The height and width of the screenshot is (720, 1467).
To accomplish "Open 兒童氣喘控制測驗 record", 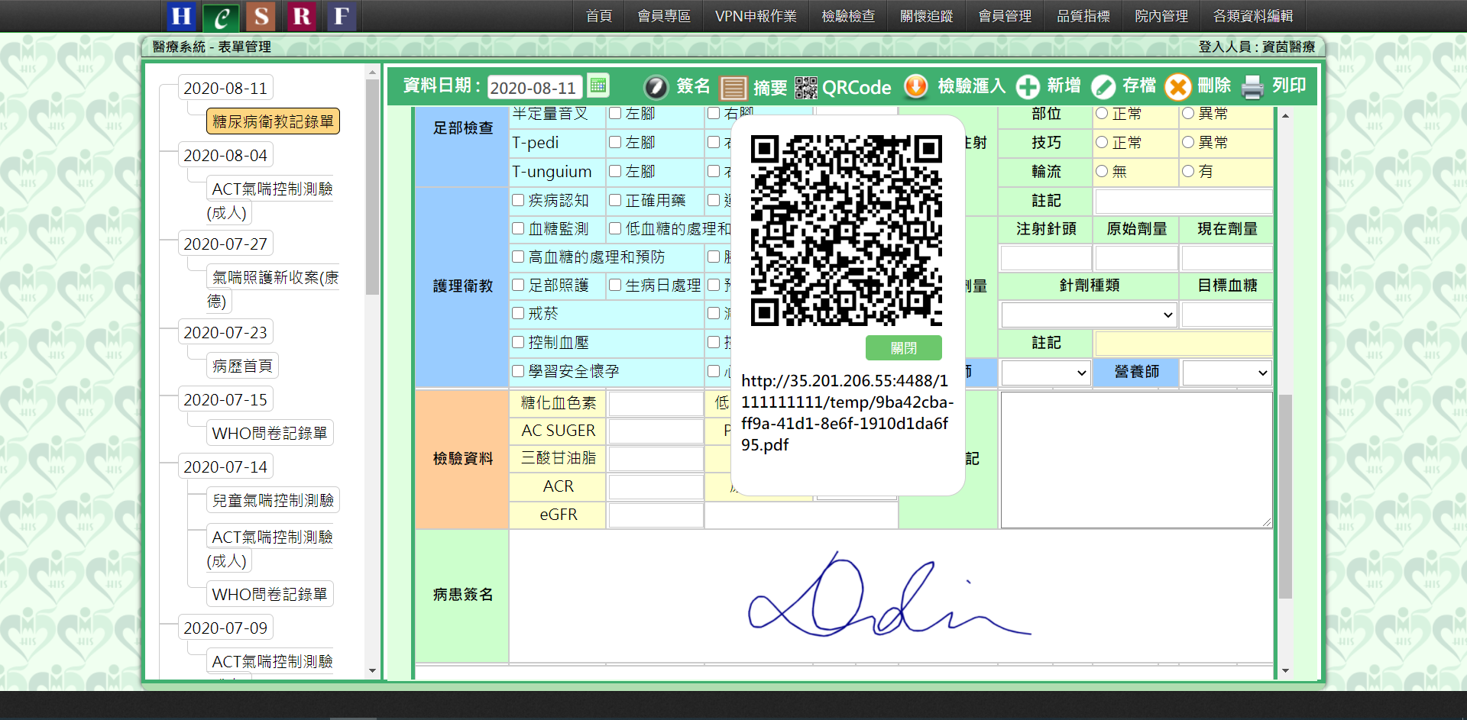I will tap(273, 500).
